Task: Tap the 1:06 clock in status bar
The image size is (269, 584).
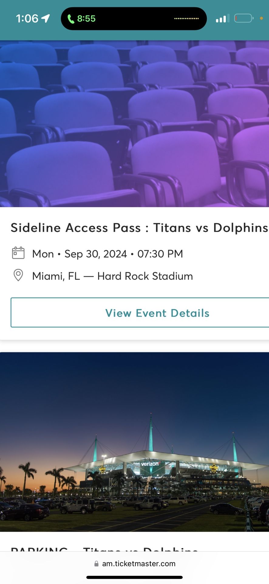Action: pos(27,19)
